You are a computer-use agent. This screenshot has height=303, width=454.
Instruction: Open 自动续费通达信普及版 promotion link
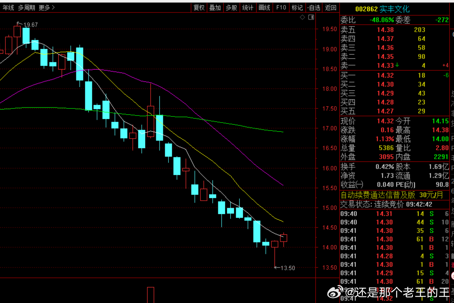392,195
